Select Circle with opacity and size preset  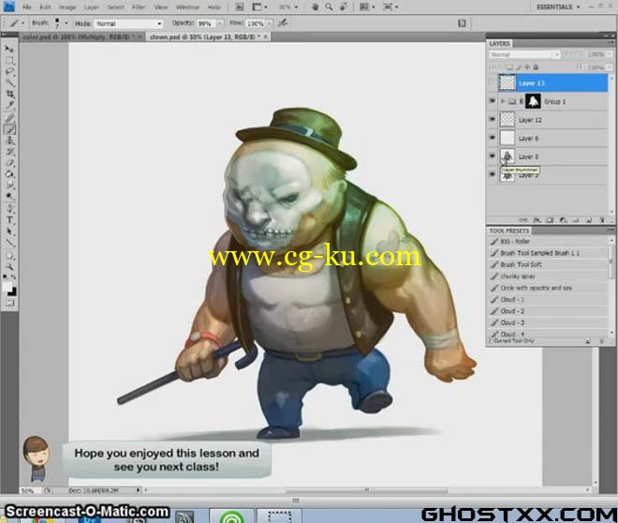click(x=548, y=288)
